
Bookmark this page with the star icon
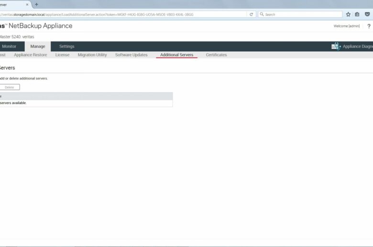[x=348, y=14]
